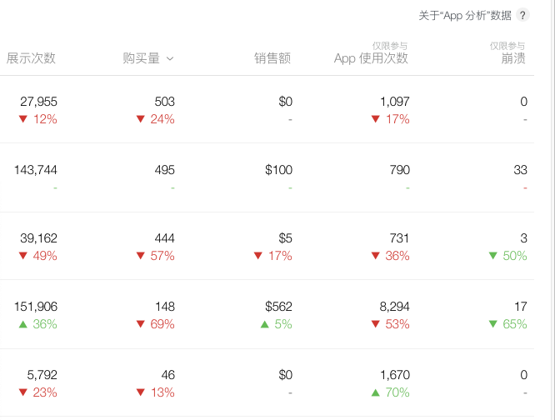Click the 购买量 sort chevron arrow
Image resolution: width=555 pixels, height=420 pixels.
tap(171, 58)
